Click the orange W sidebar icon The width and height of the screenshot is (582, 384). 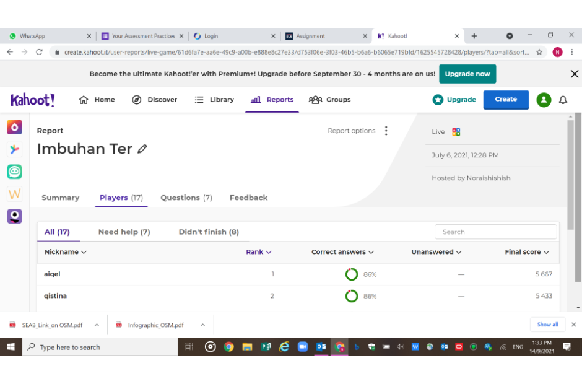pos(14,194)
